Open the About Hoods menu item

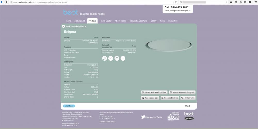click(x=120, y=21)
